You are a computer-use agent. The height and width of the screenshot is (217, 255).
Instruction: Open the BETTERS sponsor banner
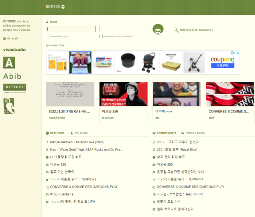click(15, 88)
